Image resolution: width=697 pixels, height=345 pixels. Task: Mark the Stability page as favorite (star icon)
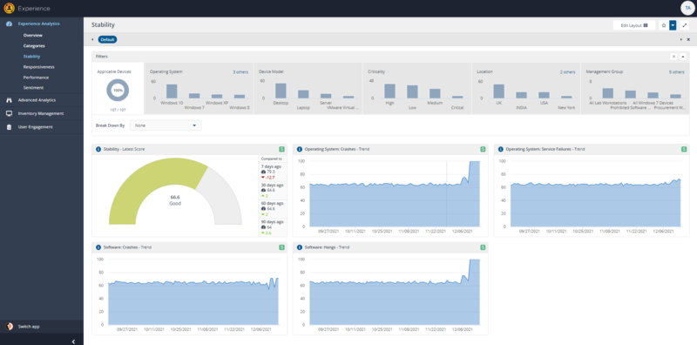664,25
